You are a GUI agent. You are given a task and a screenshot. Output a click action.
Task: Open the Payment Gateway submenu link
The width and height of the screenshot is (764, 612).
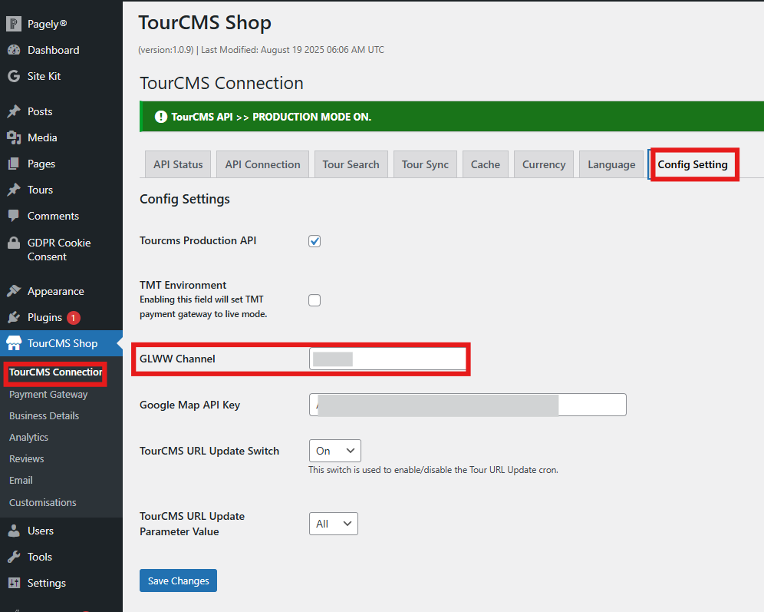click(48, 394)
